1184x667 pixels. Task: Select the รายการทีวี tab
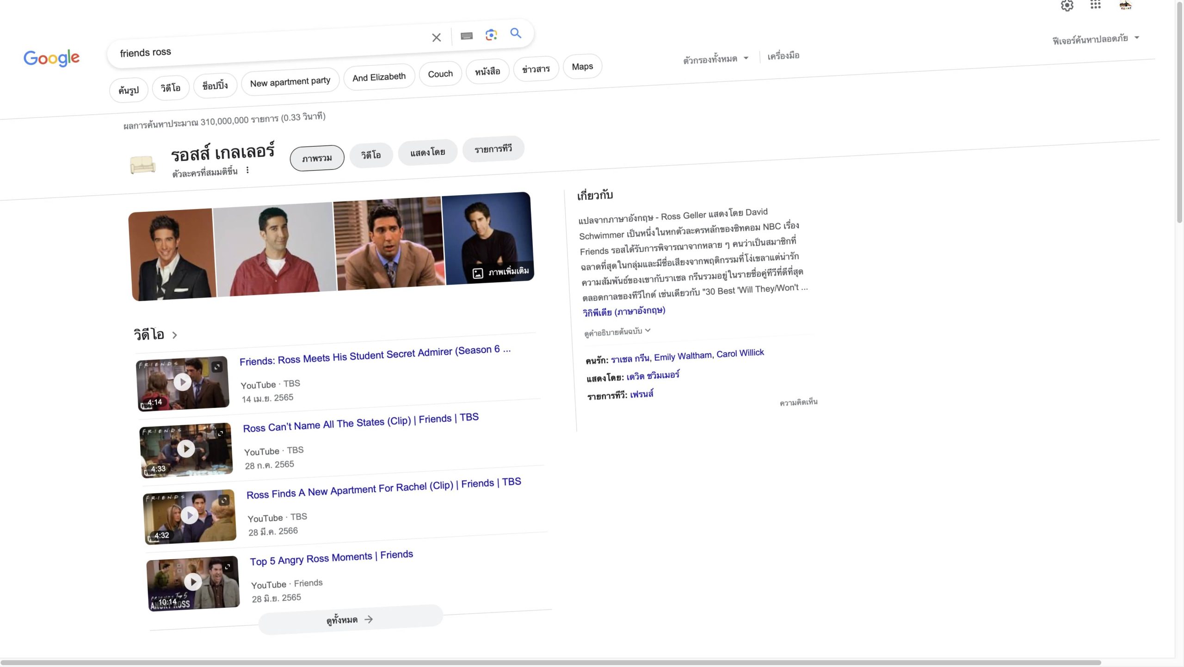(x=493, y=149)
